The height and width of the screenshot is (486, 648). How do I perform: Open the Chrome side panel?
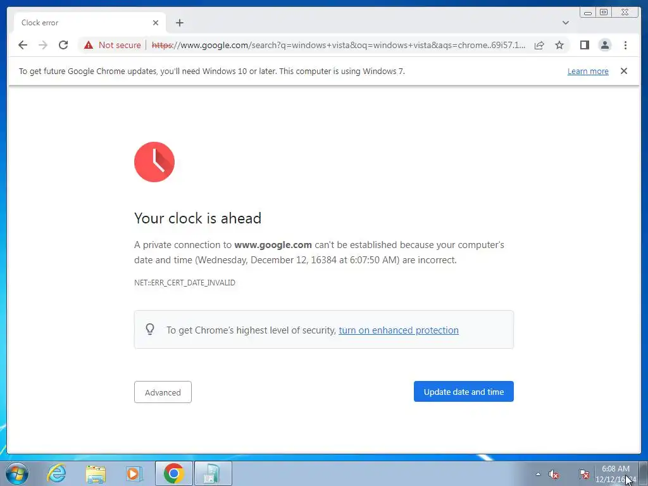click(x=584, y=45)
